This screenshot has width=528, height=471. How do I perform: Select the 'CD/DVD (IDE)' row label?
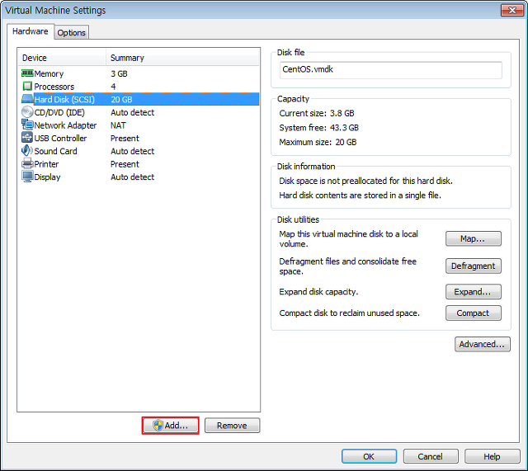point(59,112)
